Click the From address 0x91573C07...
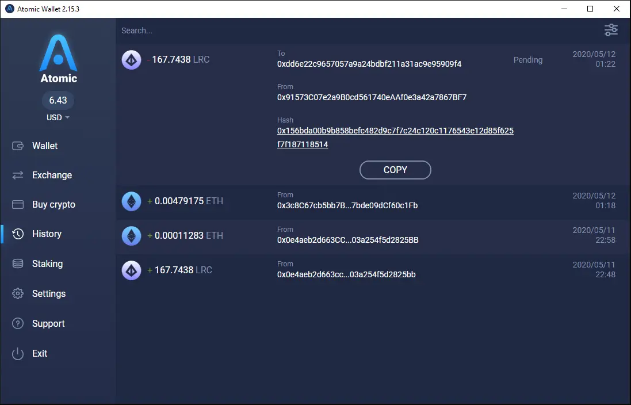This screenshot has width=631, height=405. coord(372,97)
